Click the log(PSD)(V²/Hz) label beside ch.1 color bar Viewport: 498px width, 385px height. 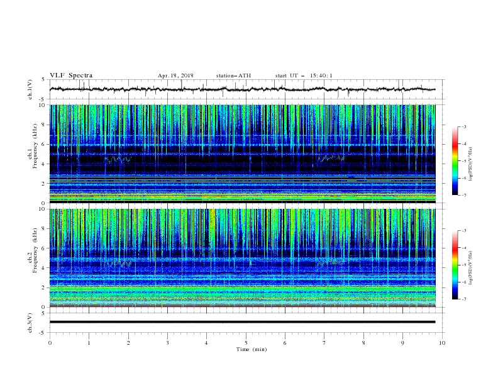pyautogui.click(x=471, y=164)
